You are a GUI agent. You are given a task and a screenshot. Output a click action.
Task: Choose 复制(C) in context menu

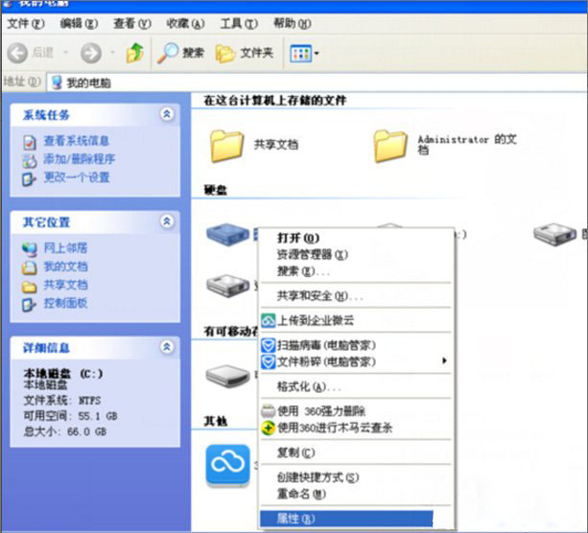(x=356, y=452)
